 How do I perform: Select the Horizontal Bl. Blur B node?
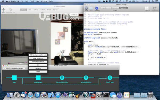click(62, 78)
